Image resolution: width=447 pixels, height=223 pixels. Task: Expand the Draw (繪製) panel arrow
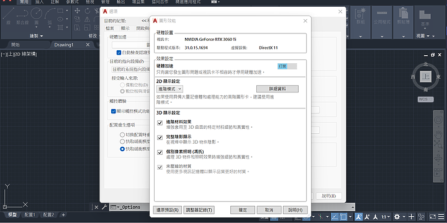pyautogui.click(x=42, y=36)
